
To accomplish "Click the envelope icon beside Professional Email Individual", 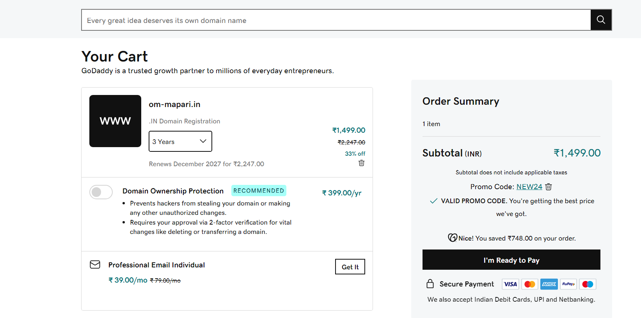I will (x=95, y=264).
